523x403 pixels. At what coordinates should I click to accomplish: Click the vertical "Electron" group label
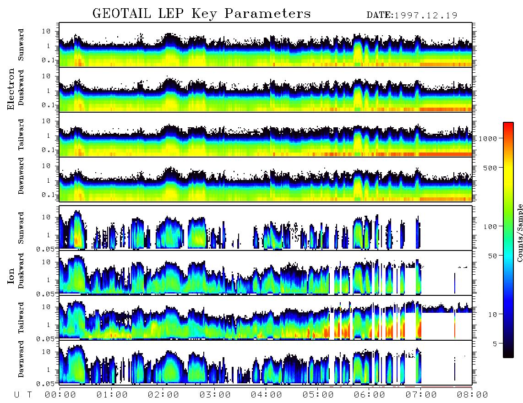pos(11,89)
